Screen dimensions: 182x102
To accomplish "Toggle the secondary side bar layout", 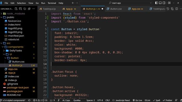I will [x=164, y=3].
